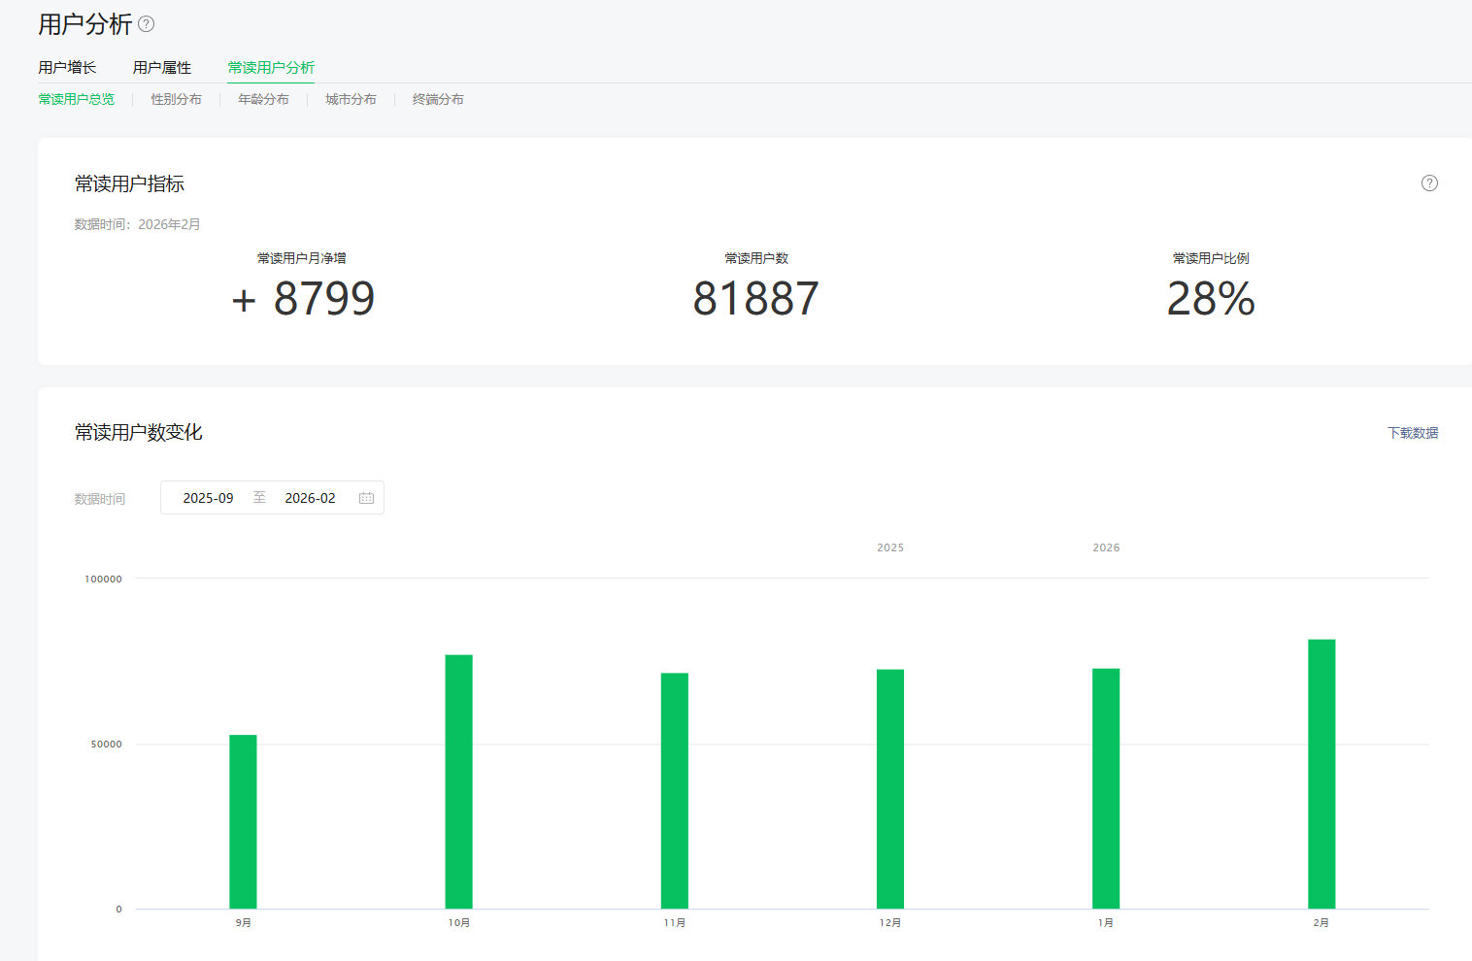Open 性别分布 sub-tab

[x=177, y=99]
